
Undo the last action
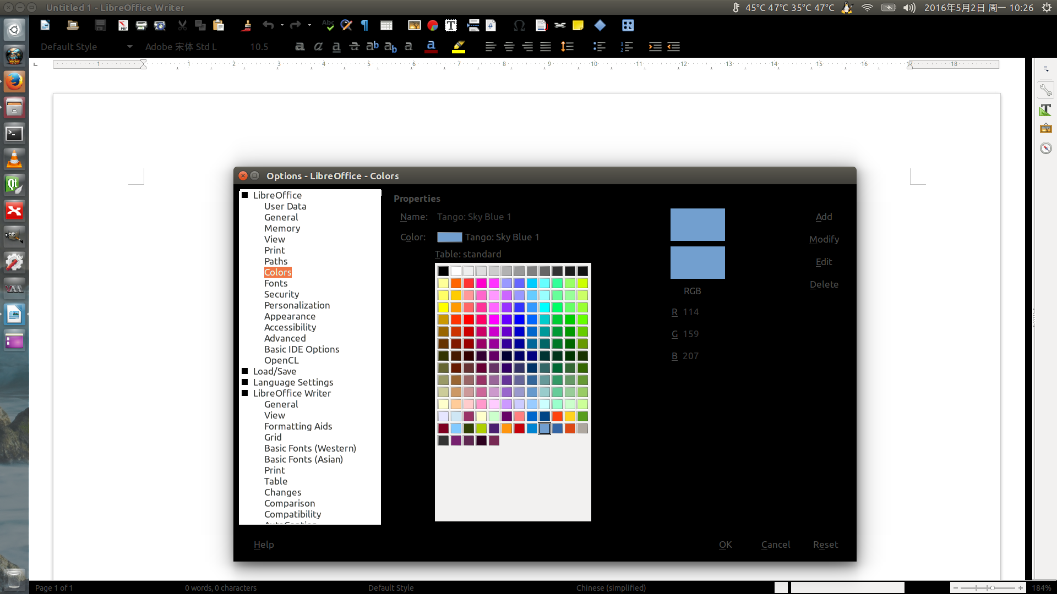[x=268, y=25]
